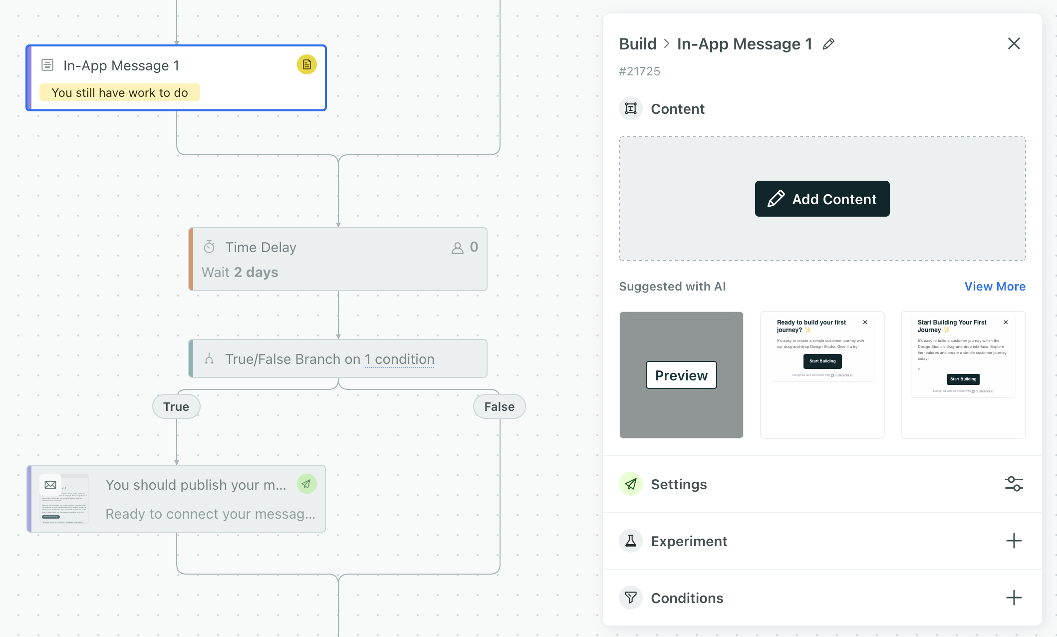1057x637 pixels.
Task: Click the Content section frame icon
Action: (631, 108)
